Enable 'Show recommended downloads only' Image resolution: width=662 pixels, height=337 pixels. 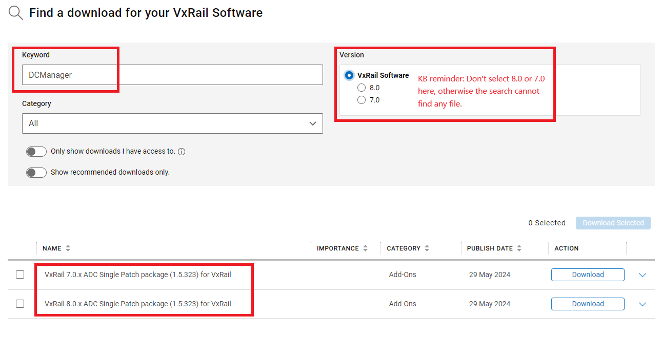point(36,172)
